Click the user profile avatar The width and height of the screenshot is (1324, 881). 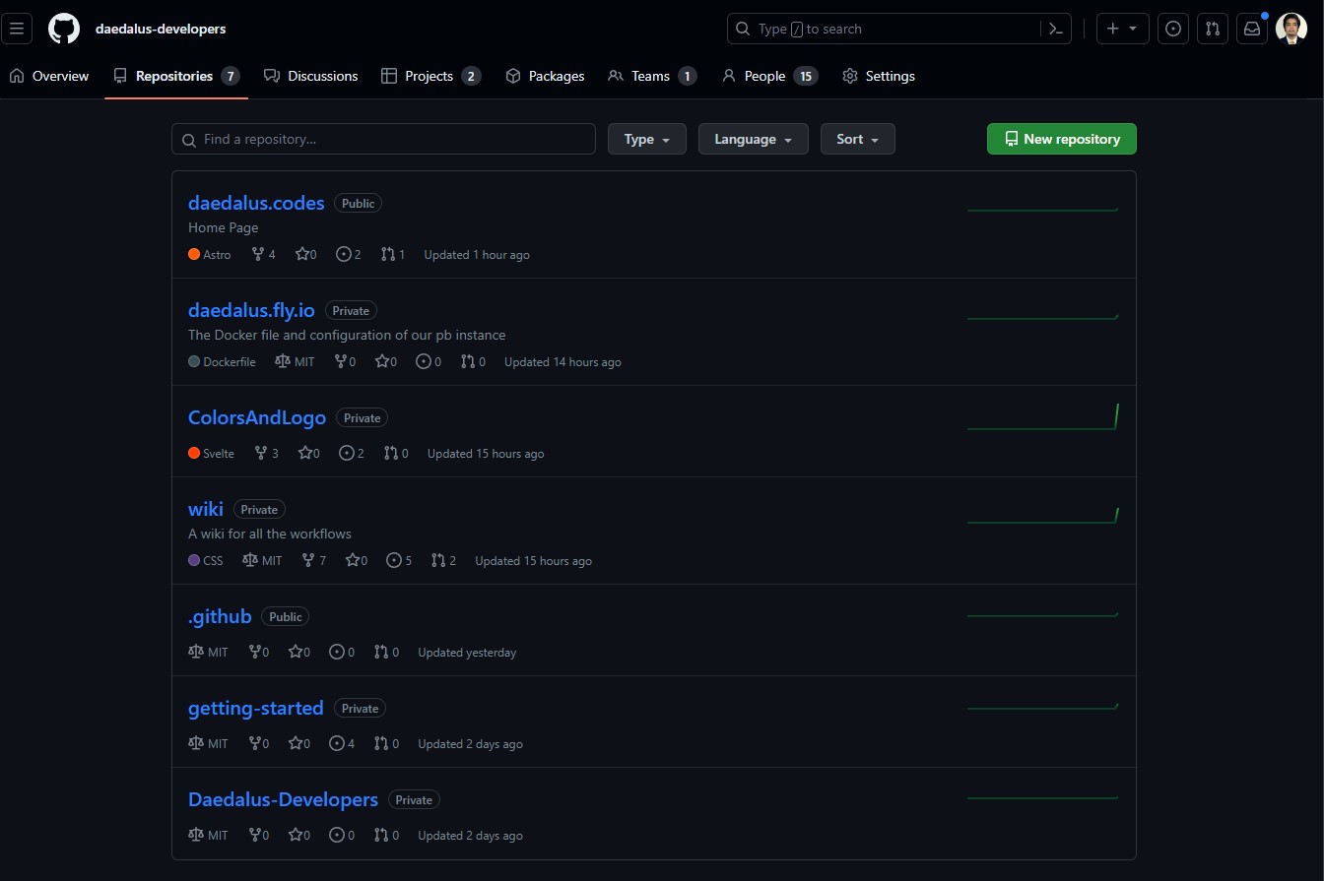coord(1291,29)
